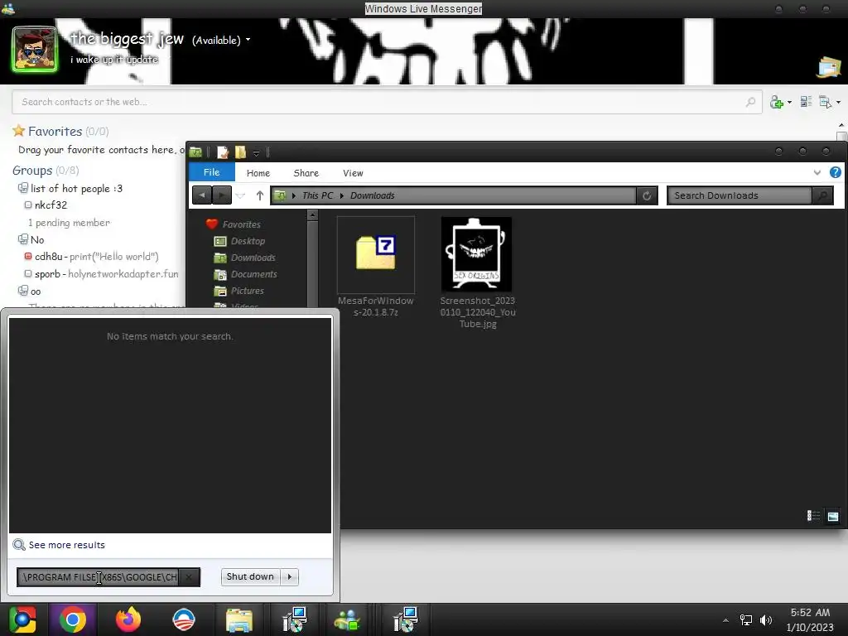Image resolution: width=848 pixels, height=636 pixels.
Task: Open the View ribbon tab
Action: pos(353,173)
